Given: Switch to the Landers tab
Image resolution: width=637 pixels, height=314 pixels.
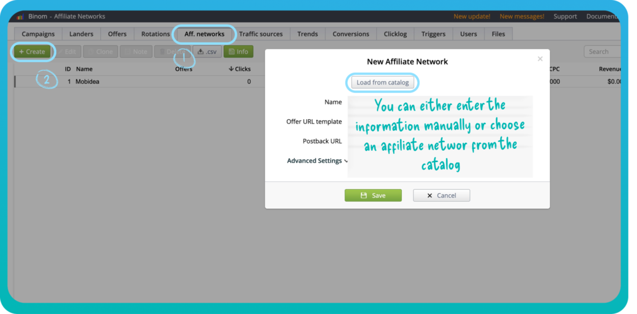Looking at the screenshot, I should click(x=81, y=34).
